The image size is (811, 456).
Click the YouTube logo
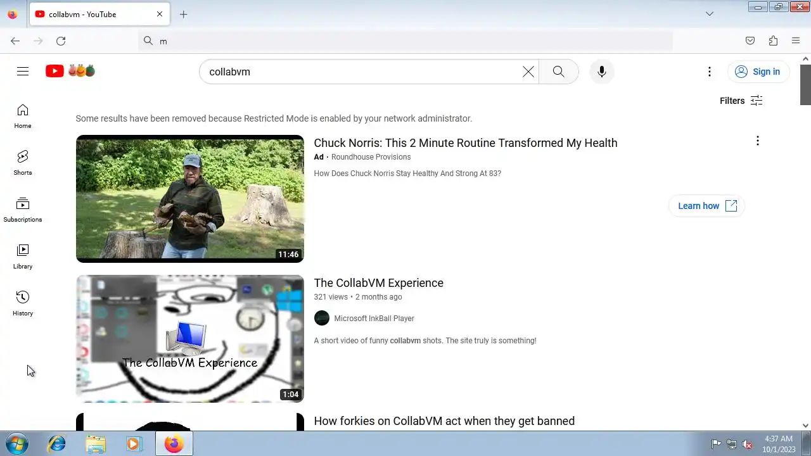pos(70,71)
